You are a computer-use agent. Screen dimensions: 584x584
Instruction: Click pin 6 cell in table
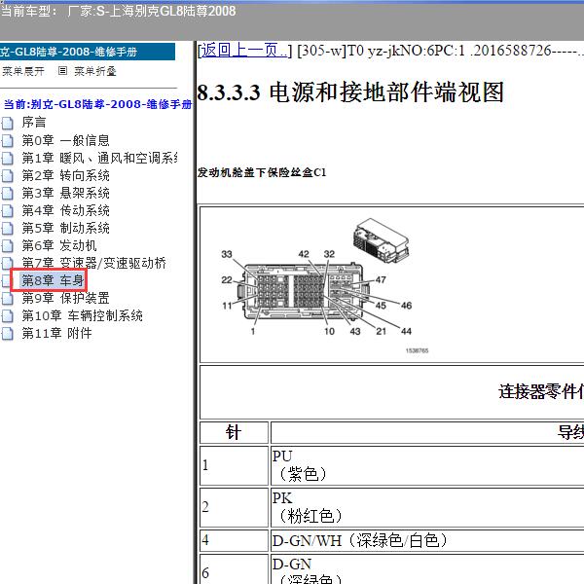point(234,569)
